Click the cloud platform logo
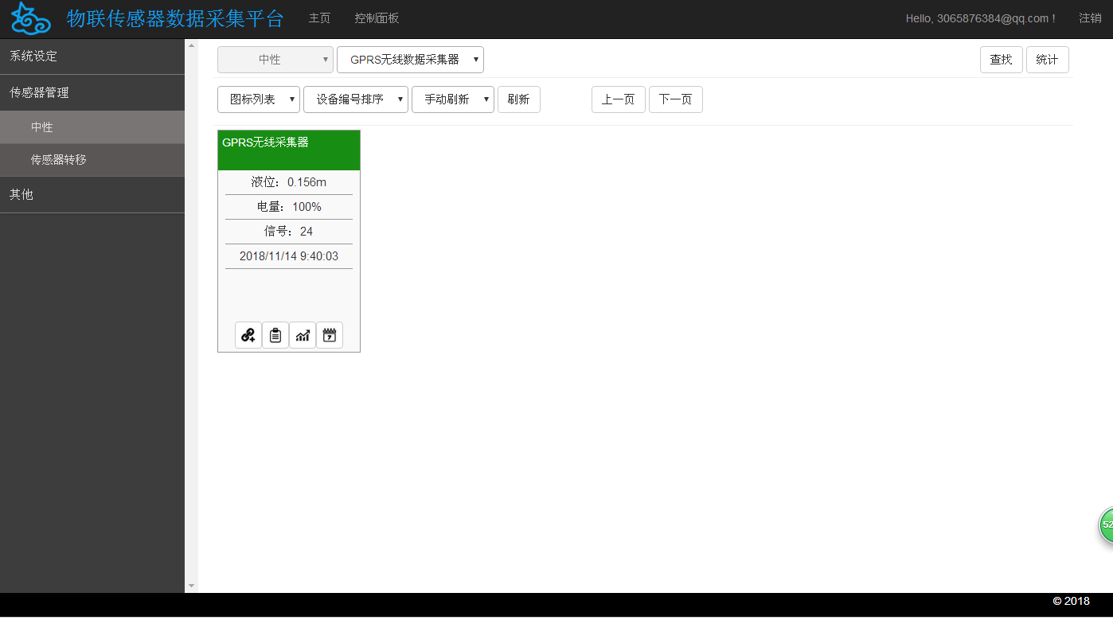 click(x=29, y=18)
